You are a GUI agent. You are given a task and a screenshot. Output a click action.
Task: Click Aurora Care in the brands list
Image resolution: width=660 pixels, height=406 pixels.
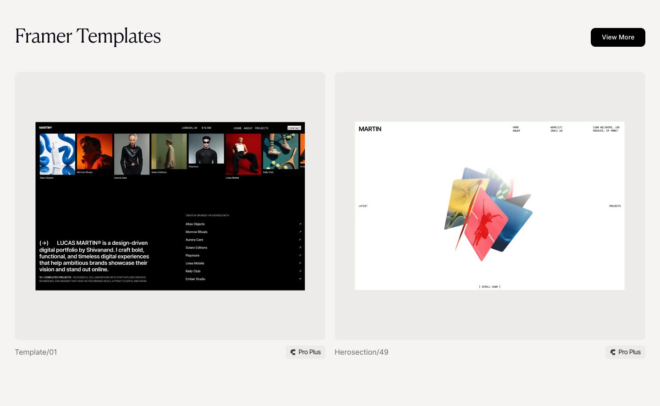click(194, 240)
